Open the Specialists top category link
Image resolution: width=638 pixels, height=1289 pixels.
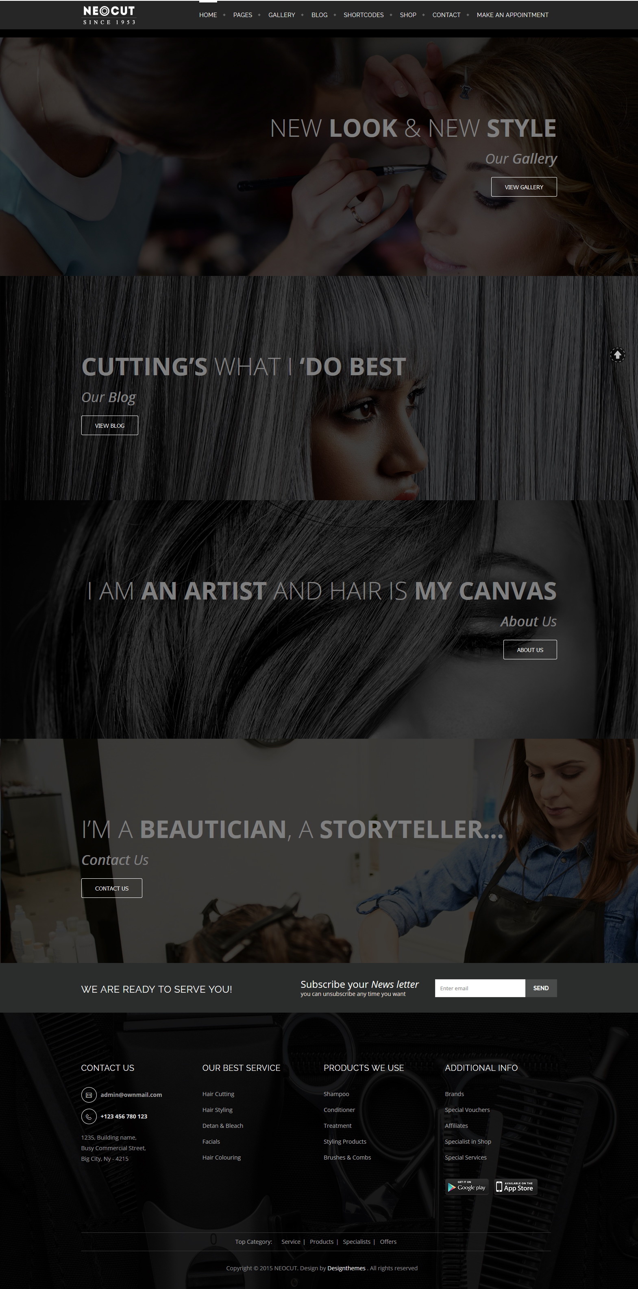357,1241
